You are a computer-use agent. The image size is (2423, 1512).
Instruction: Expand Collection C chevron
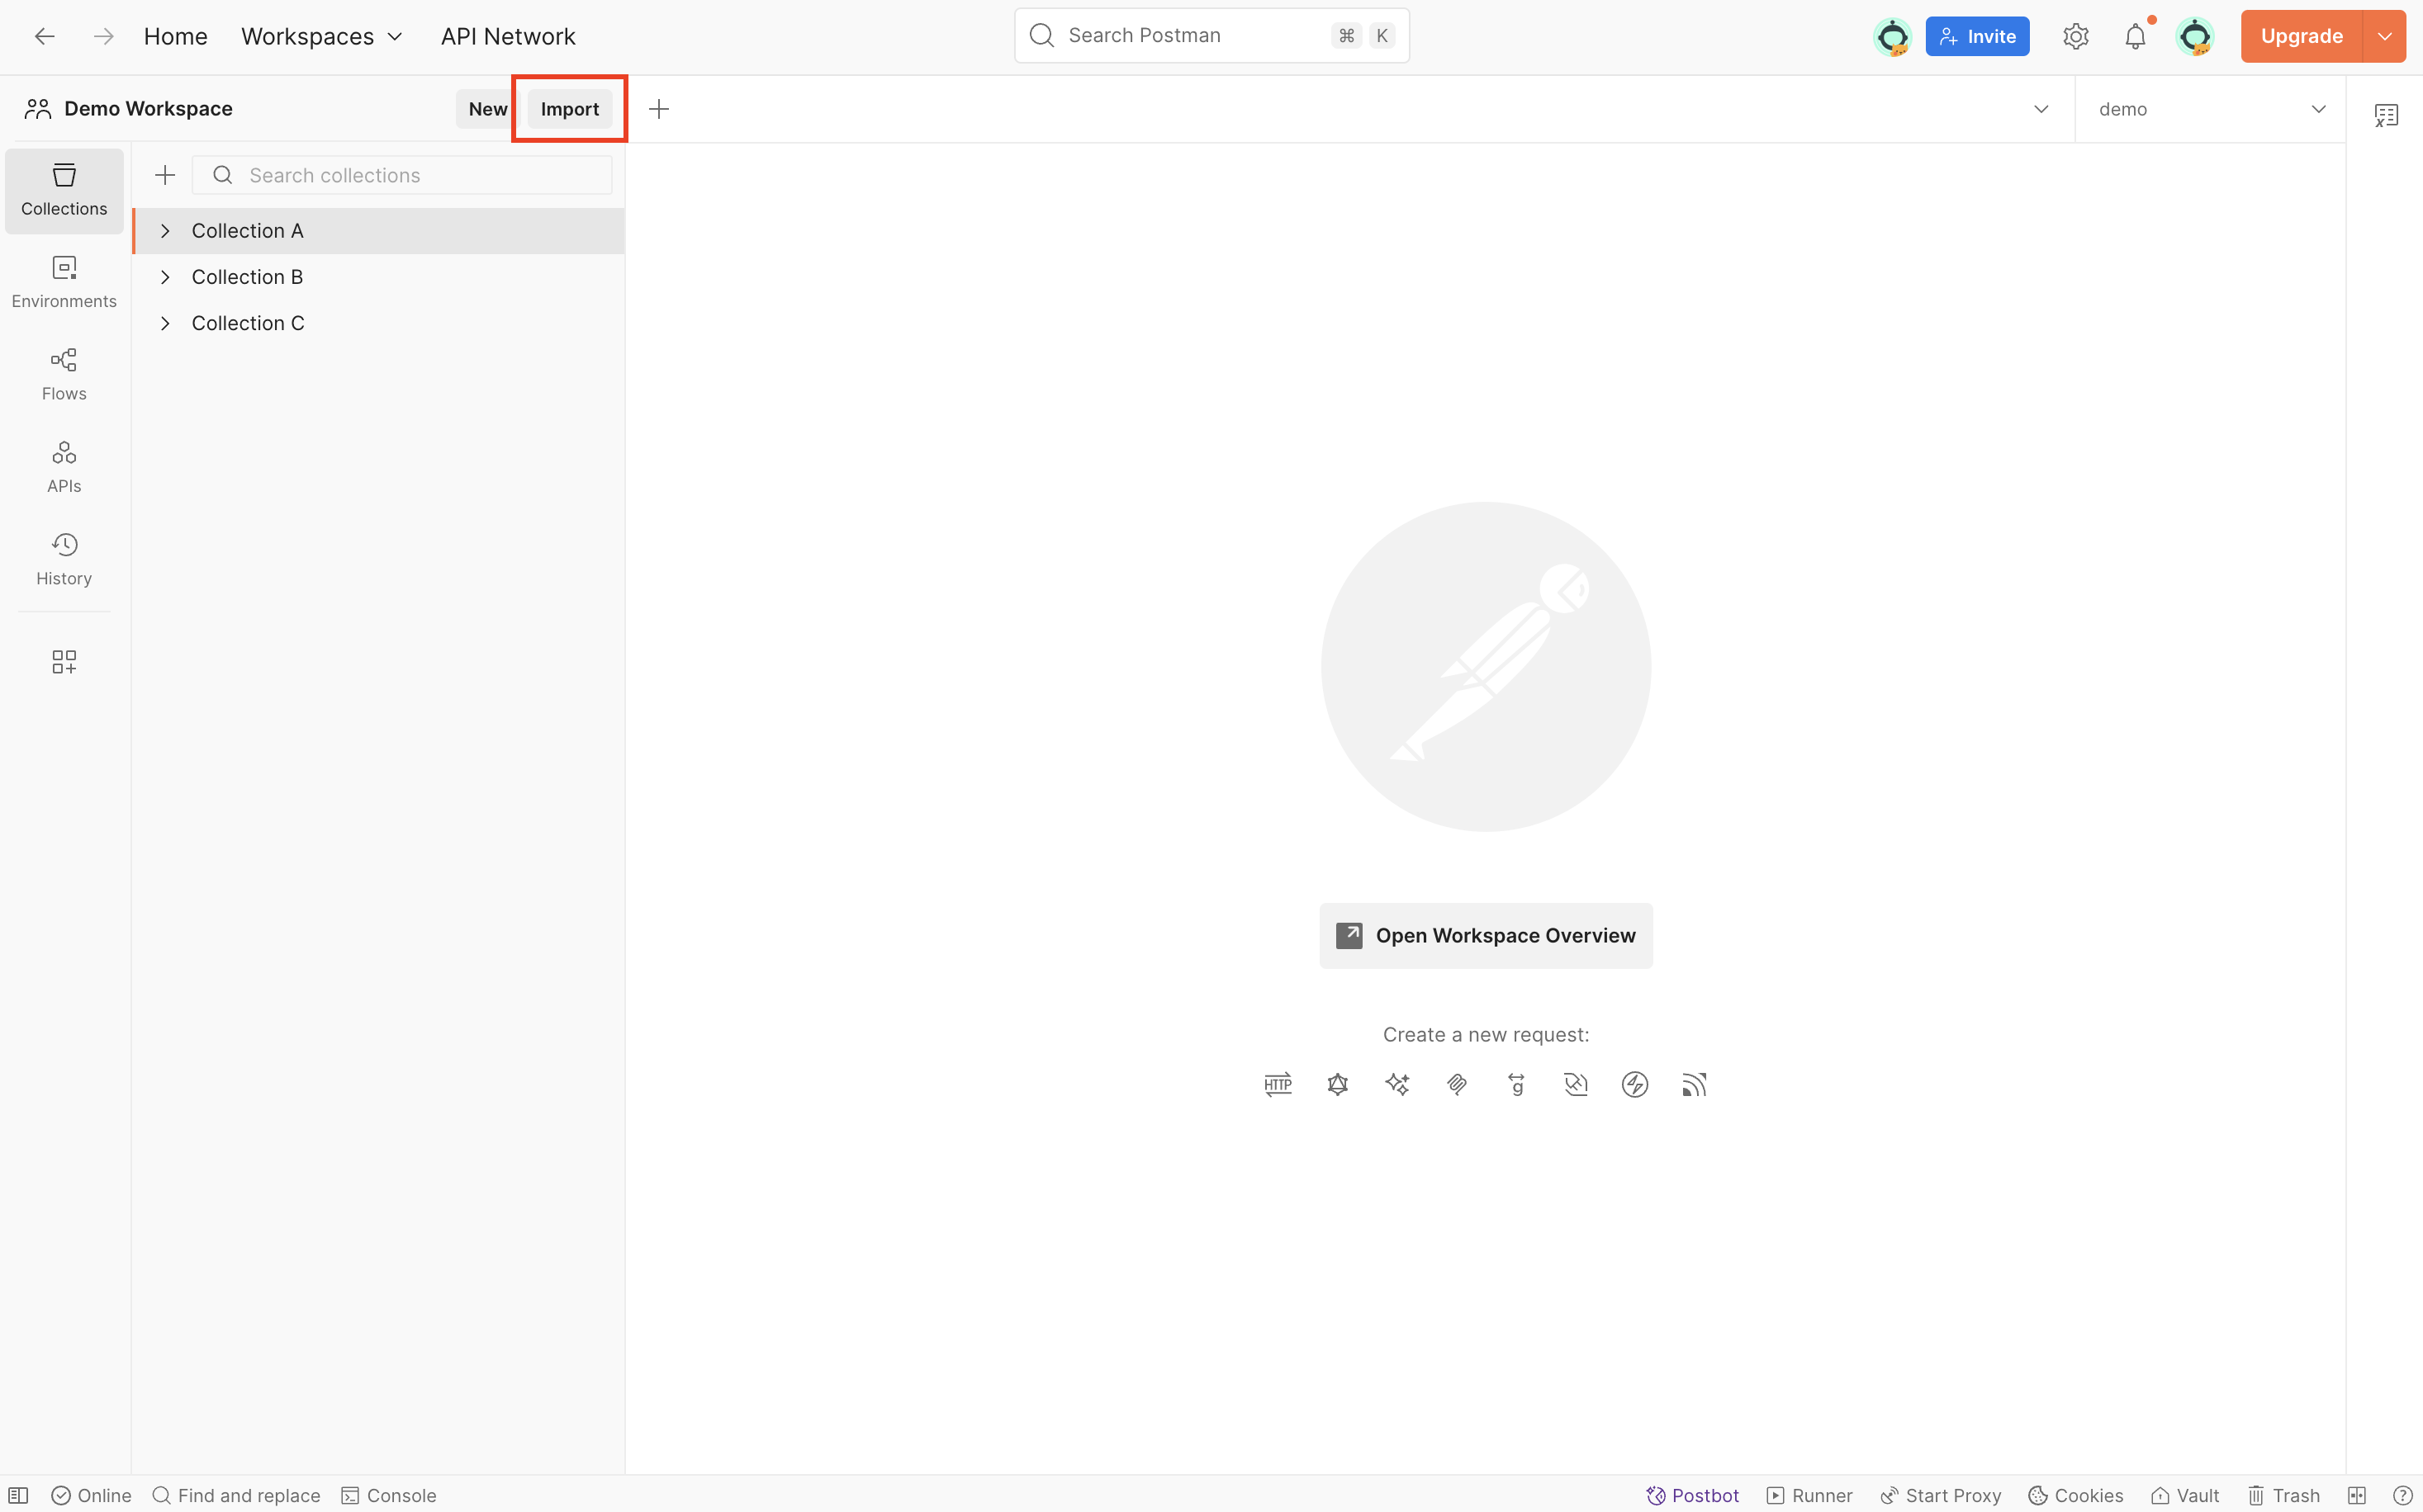165,323
